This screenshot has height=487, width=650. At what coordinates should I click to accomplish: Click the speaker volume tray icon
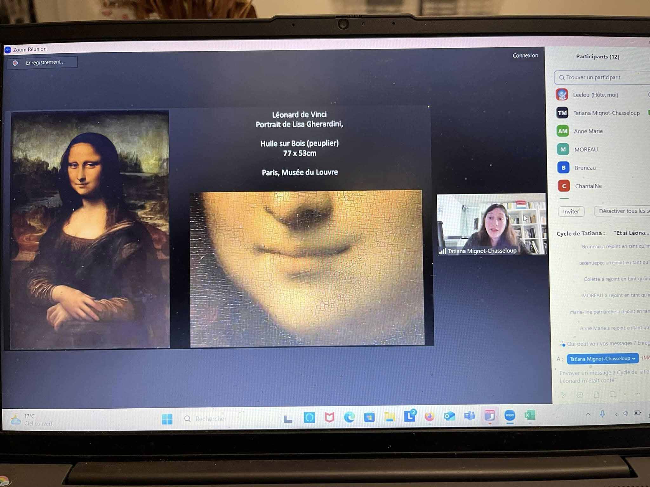[626, 413]
